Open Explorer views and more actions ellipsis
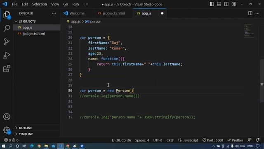The width and height of the screenshot is (264, 149). 54,13
